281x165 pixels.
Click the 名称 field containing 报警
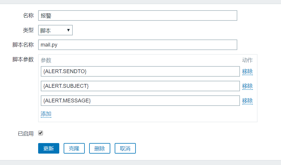tap(137, 16)
